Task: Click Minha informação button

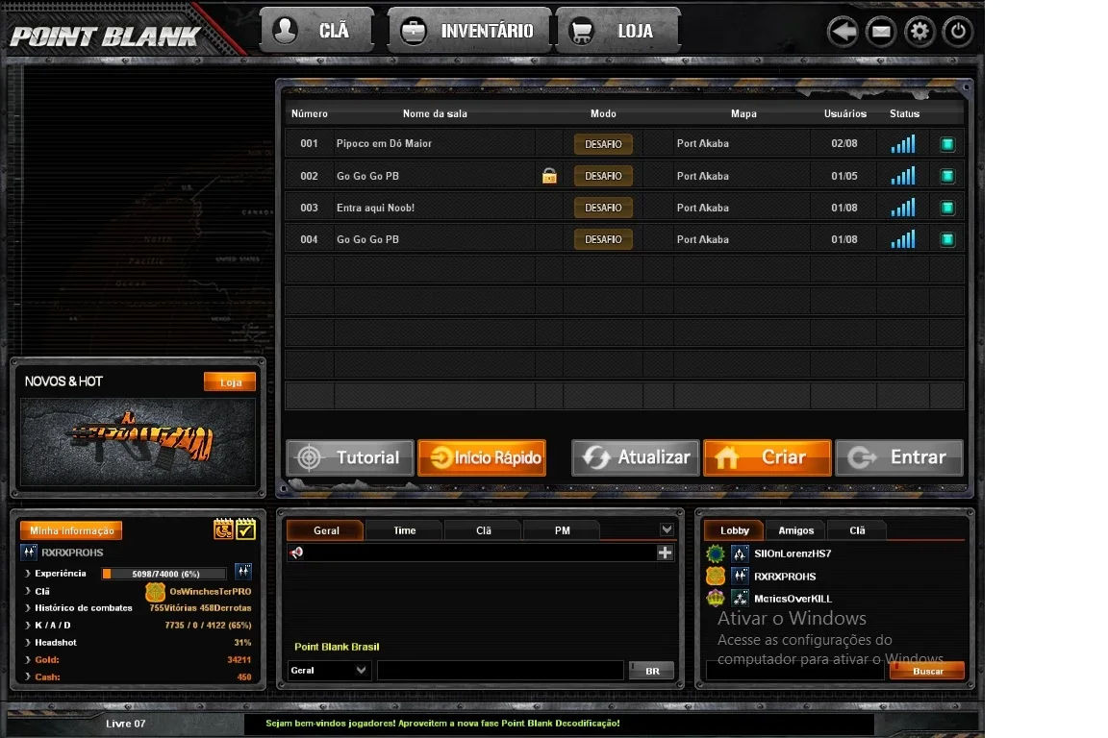Action: 71,530
